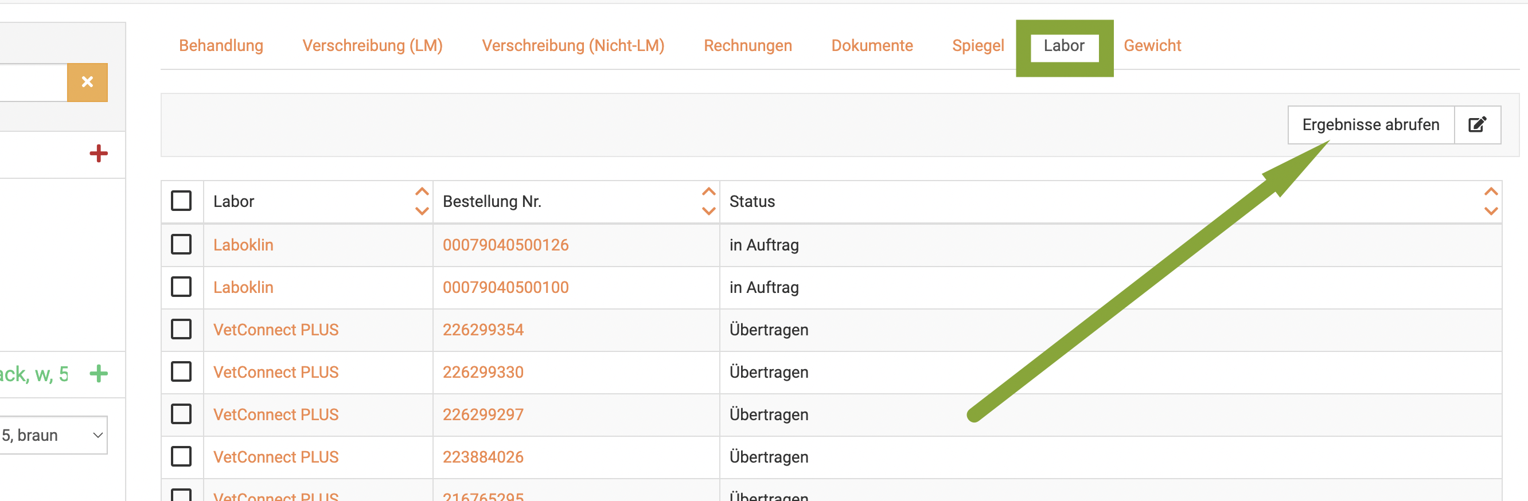This screenshot has height=501, width=1528.
Task: Click the green plus icon
Action: click(x=99, y=374)
